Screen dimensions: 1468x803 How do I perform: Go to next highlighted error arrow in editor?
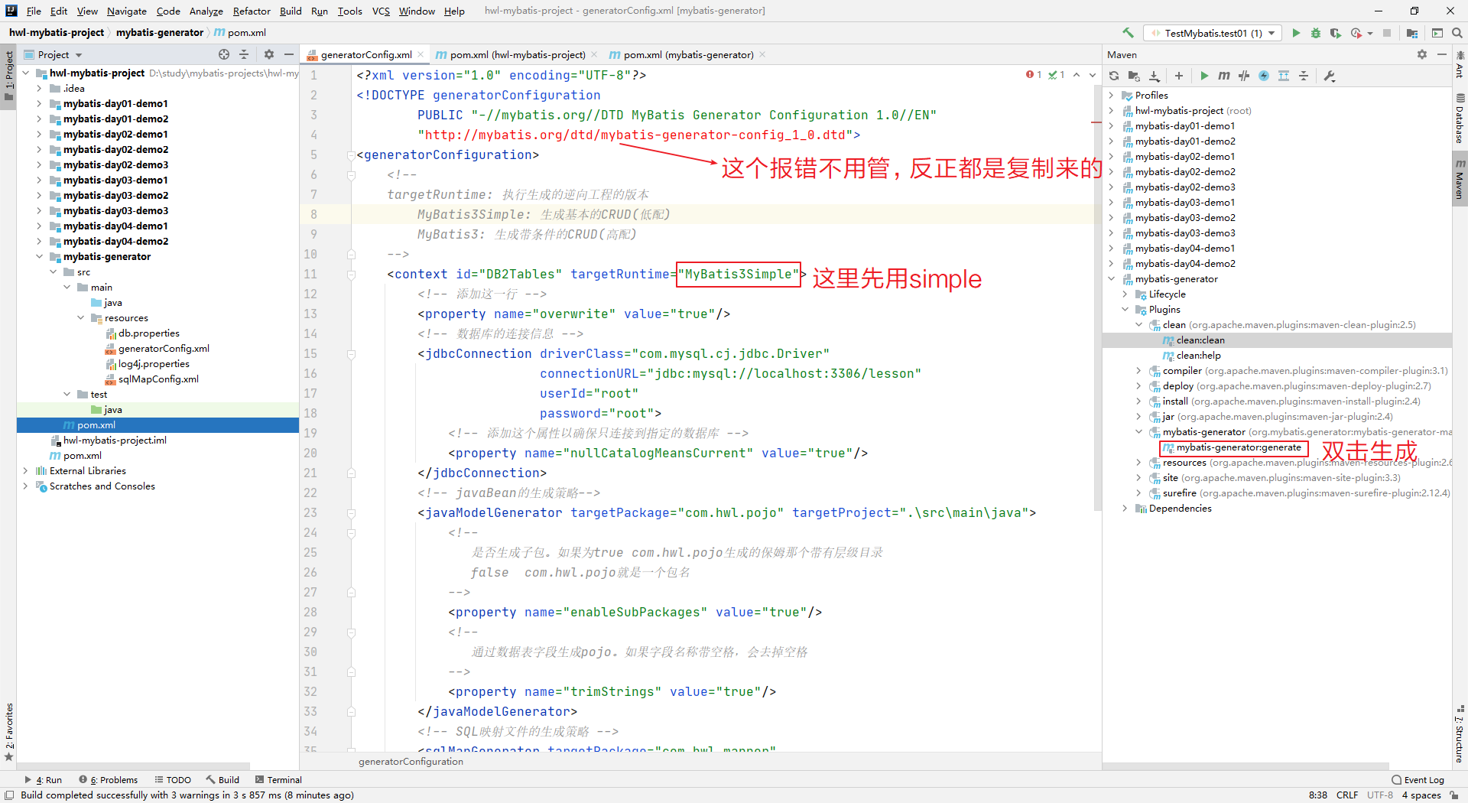[x=1093, y=74]
